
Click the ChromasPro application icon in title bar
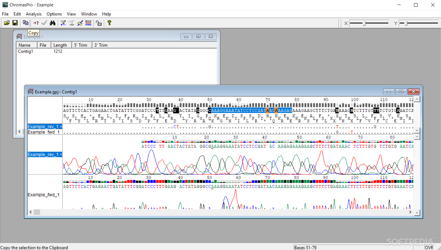5,5
